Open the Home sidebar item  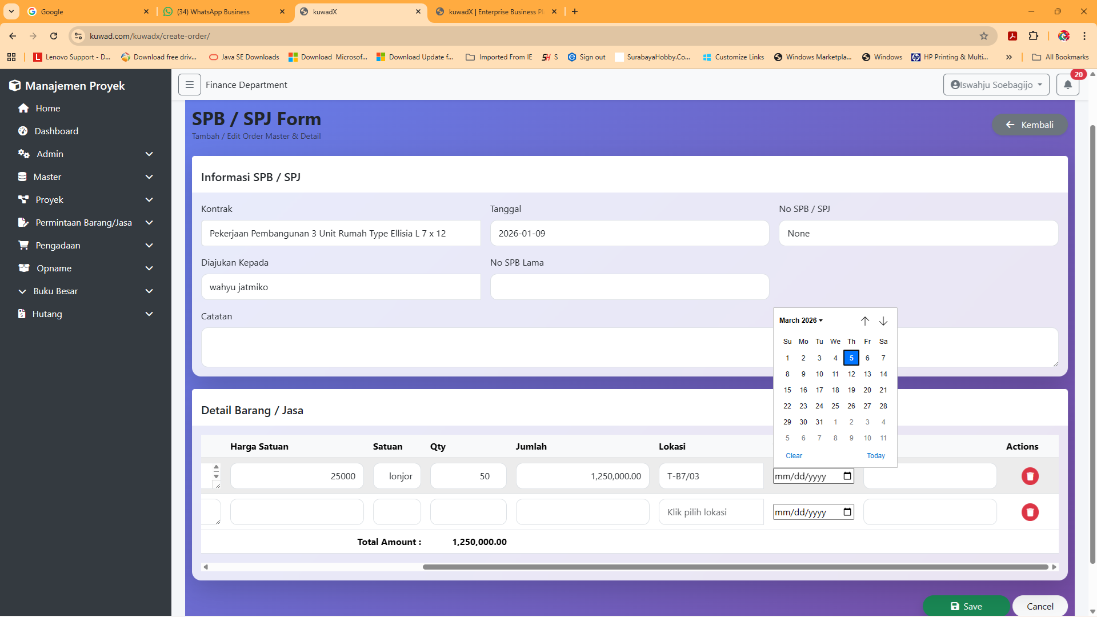click(x=86, y=109)
